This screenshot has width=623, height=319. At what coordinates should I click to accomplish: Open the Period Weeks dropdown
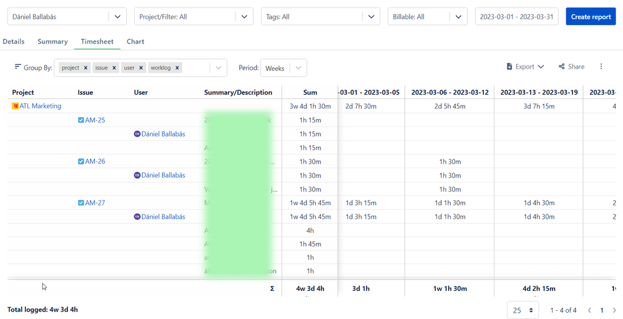tap(283, 68)
